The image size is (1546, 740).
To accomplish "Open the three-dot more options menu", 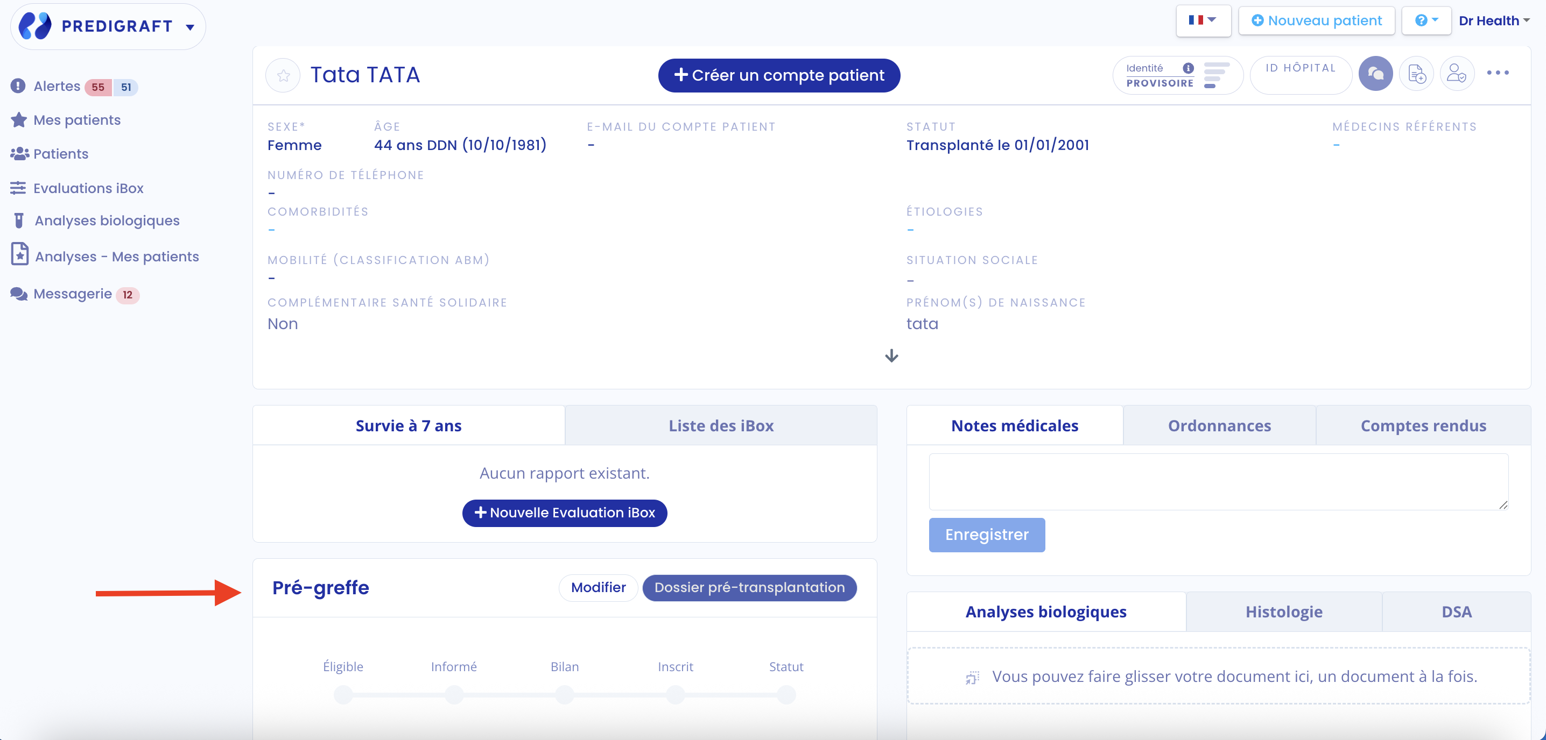I will [x=1498, y=73].
